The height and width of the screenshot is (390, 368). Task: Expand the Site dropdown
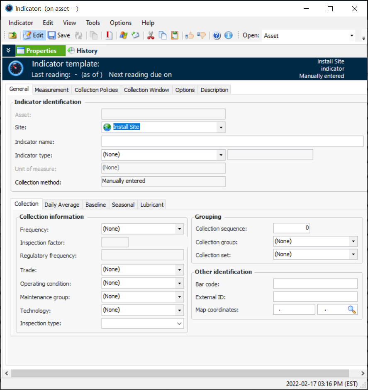221,127
